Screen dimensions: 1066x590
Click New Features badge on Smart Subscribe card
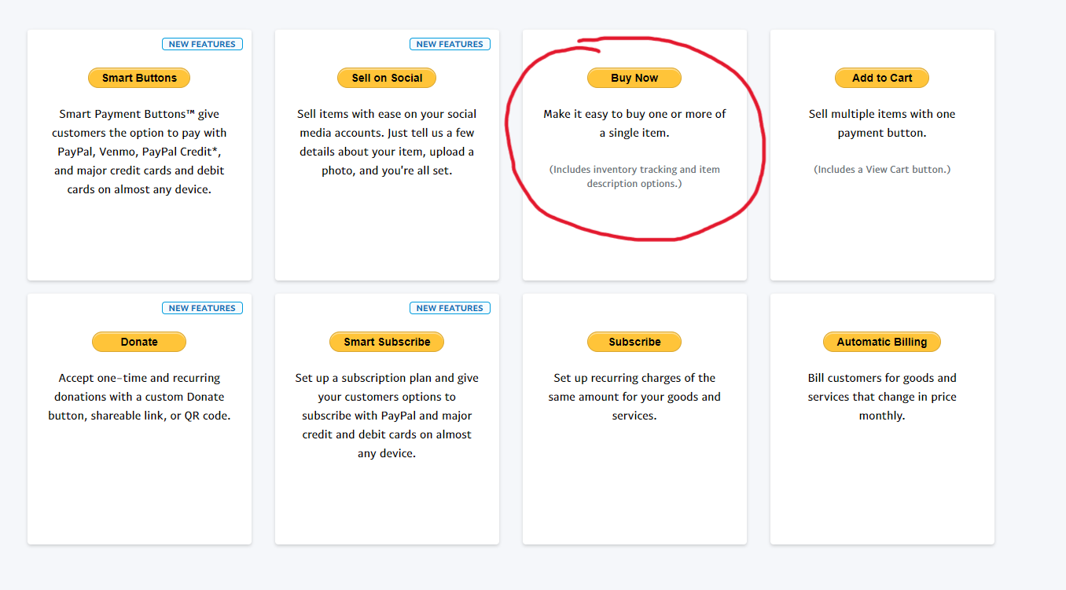coord(450,308)
